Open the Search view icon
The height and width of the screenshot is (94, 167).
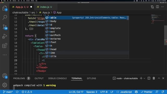[5, 17]
